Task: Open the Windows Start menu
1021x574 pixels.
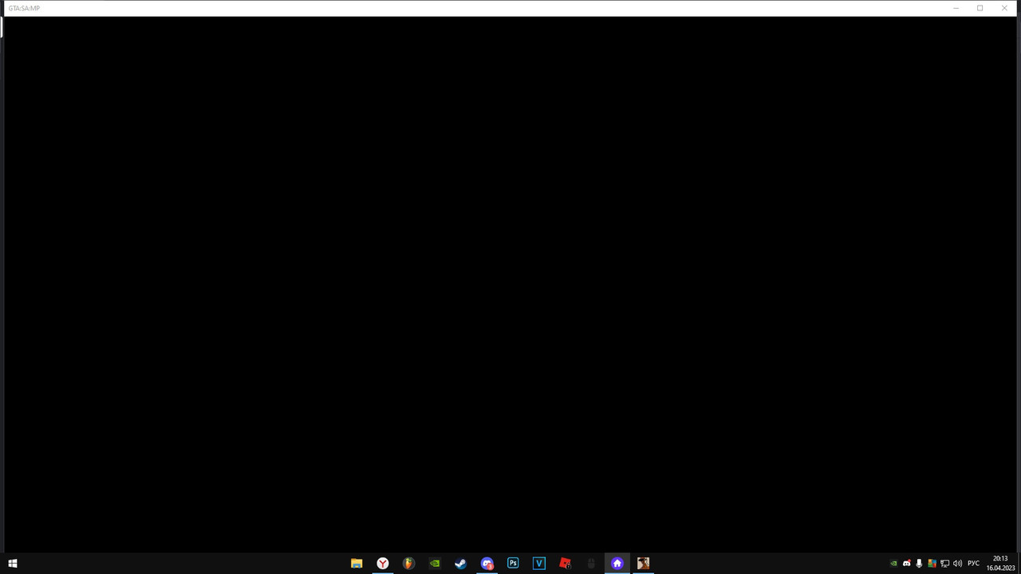Action: click(x=12, y=563)
